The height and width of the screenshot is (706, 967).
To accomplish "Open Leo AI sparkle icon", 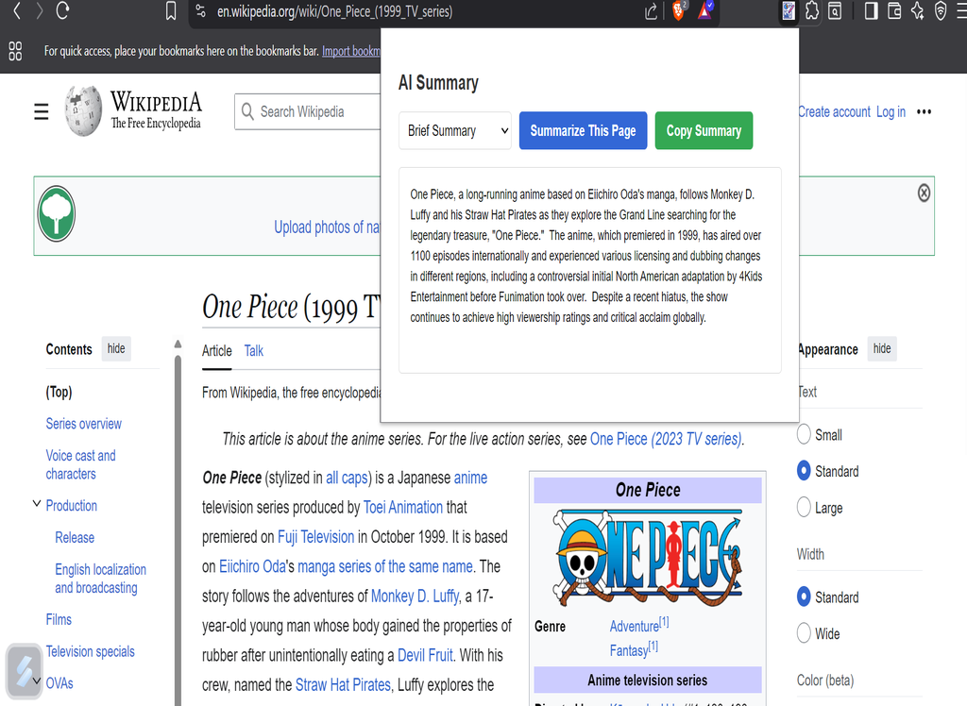I will pos(918,11).
